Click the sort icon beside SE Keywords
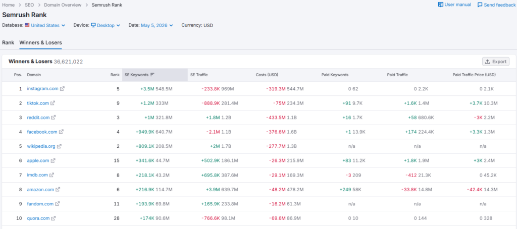 click(152, 75)
